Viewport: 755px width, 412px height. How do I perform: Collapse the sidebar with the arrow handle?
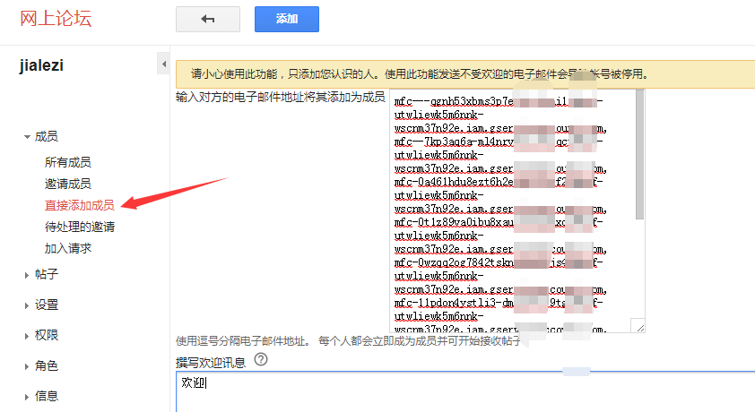(x=163, y=64)
